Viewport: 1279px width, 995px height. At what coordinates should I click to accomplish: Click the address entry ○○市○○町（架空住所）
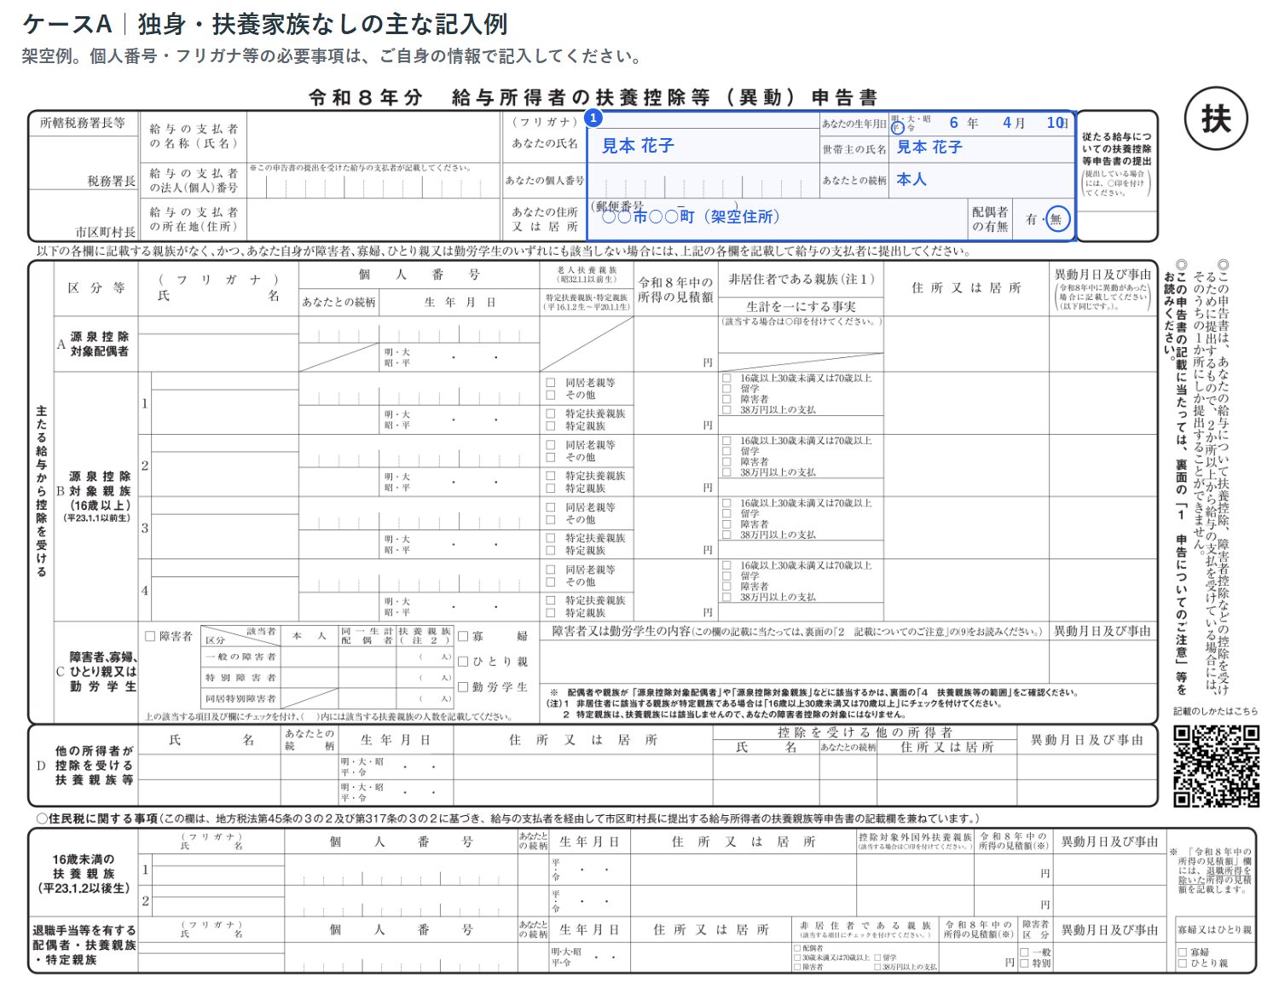[691, 217]
